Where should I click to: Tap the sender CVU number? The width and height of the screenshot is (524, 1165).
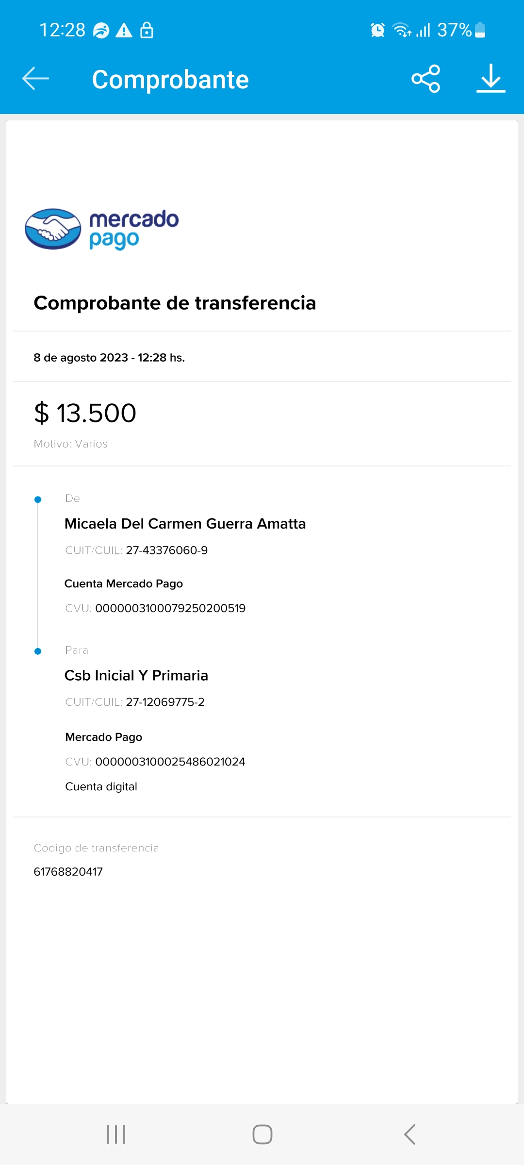[x=170, y=608]
